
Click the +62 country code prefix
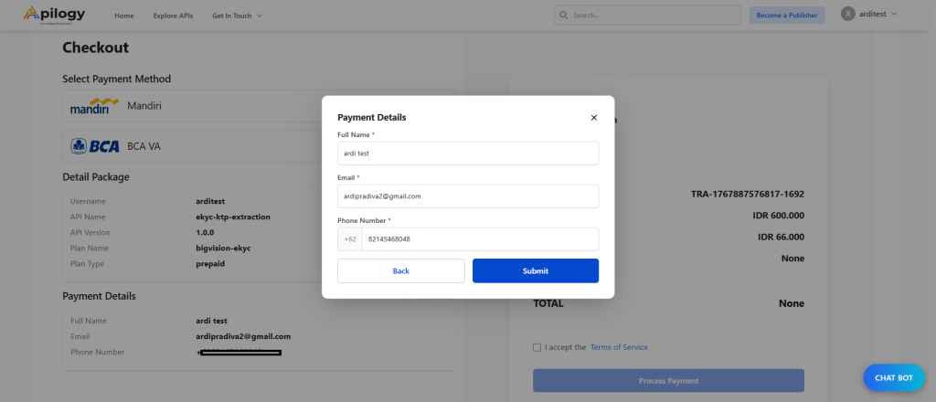(x=349, y=239)
